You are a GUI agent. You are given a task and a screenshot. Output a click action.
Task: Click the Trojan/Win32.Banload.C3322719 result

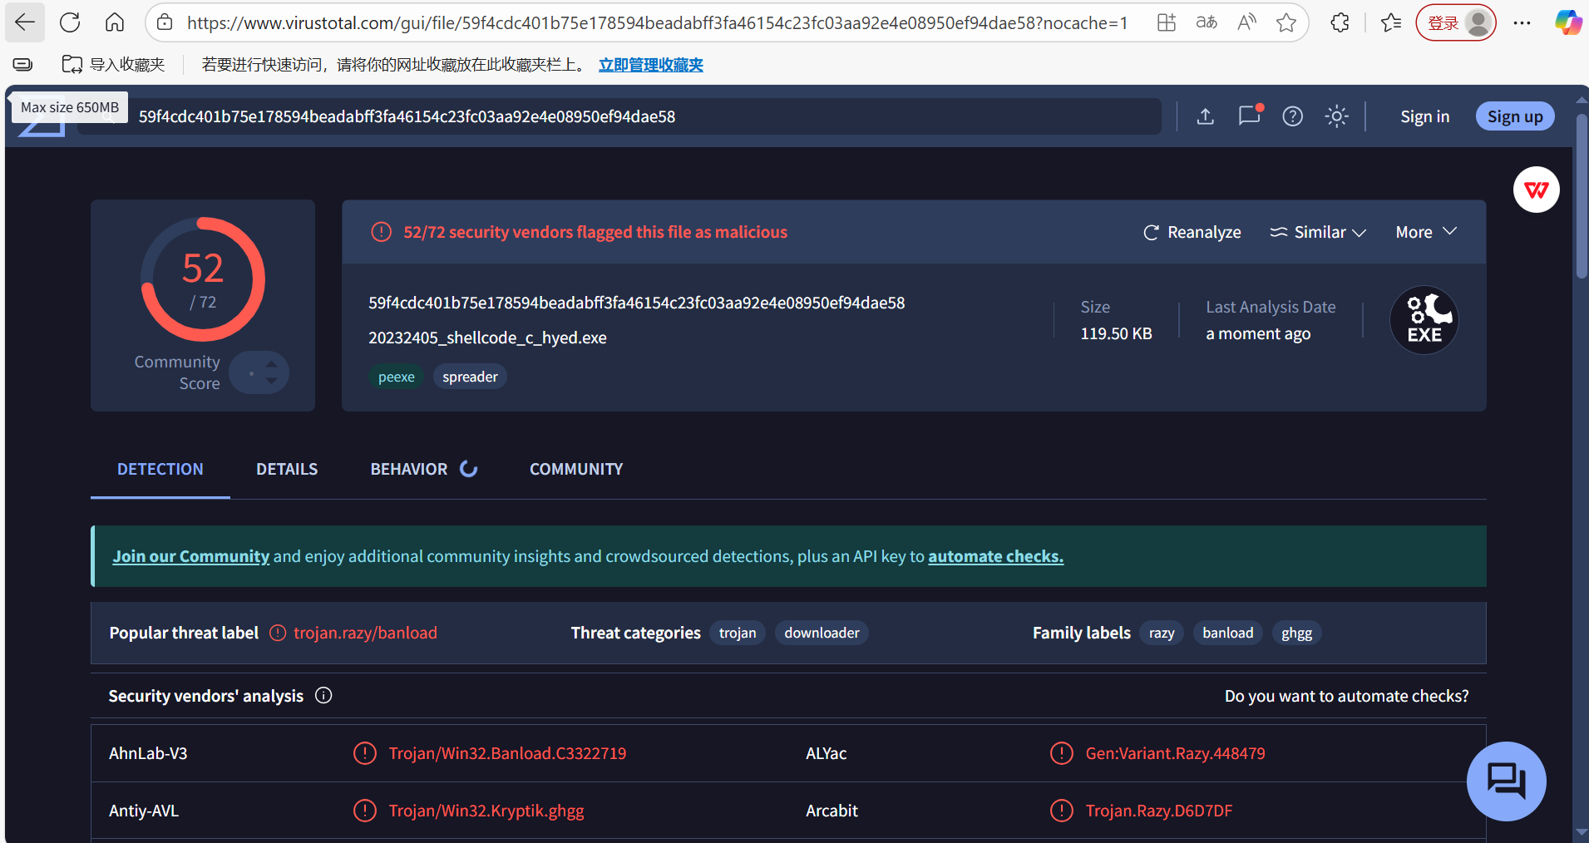tap(507, 753)
